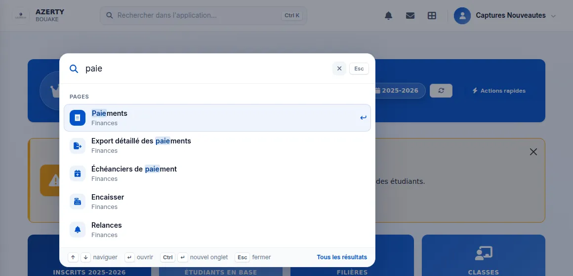The image size is (573, 276).
Task: Click the magnifier icon in search dialog
Action: (74, 69)
